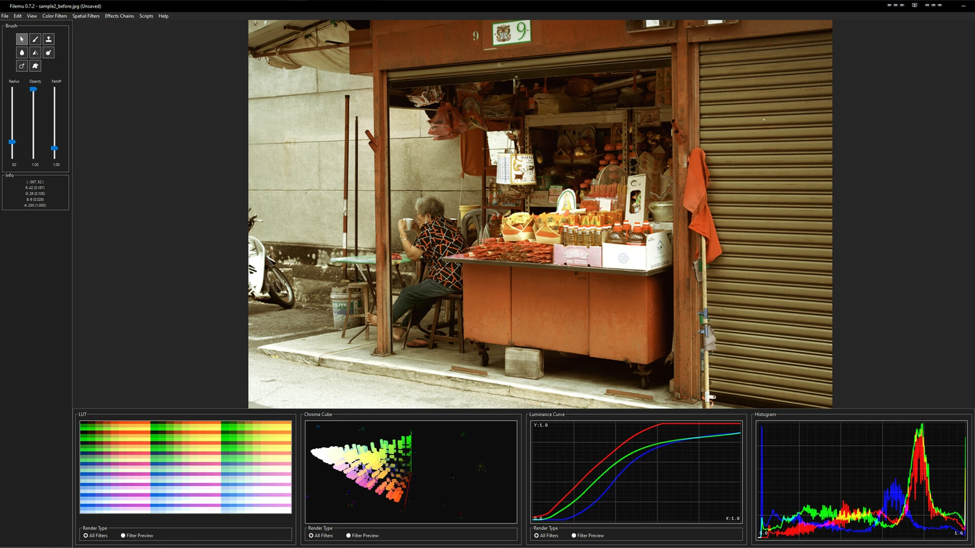
Task: Open the Spatial Filters menu
Action: (86, 16)
